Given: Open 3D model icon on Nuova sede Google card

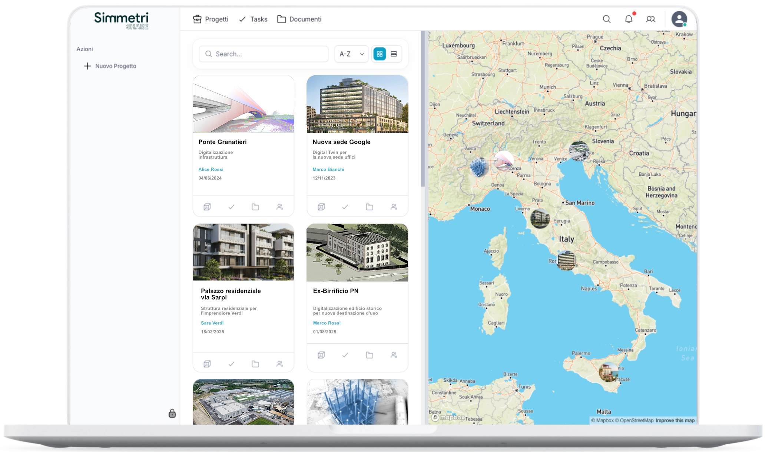Looking at the screenshot, I should pyautogui.click(x=321, y=207).
